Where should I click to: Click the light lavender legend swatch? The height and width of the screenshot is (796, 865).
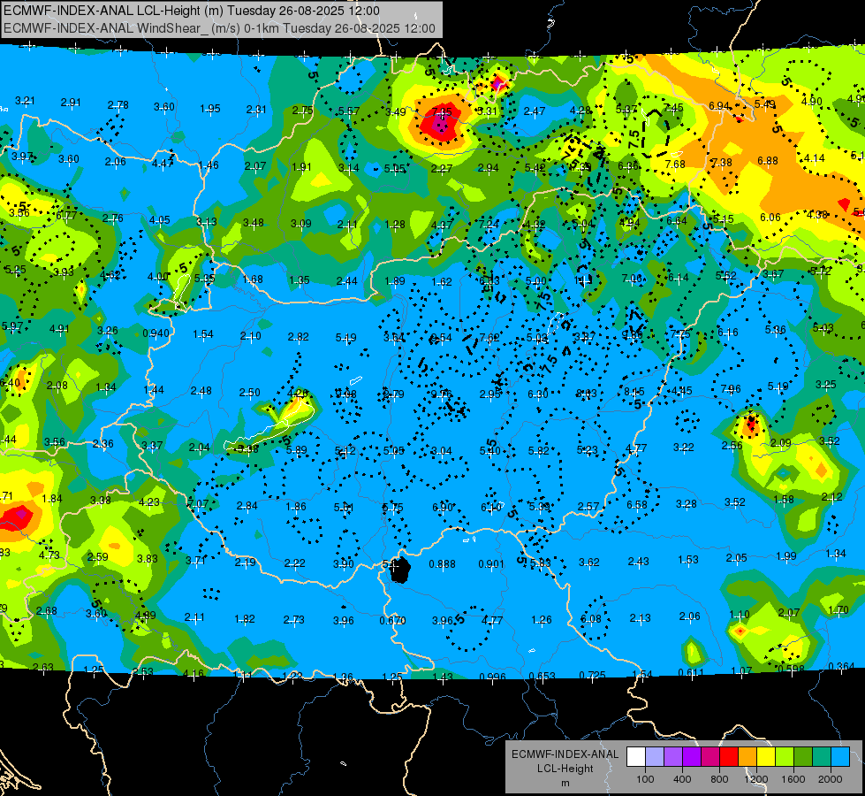[x=655, y=757]
